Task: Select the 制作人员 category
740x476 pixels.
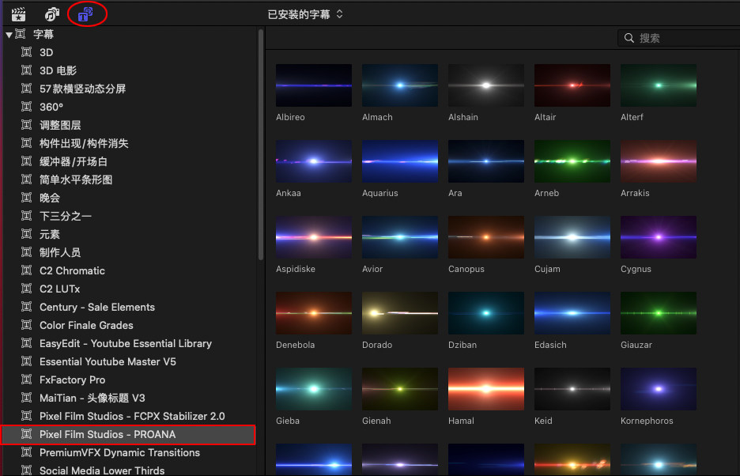Action: click(x=130, y=253)
